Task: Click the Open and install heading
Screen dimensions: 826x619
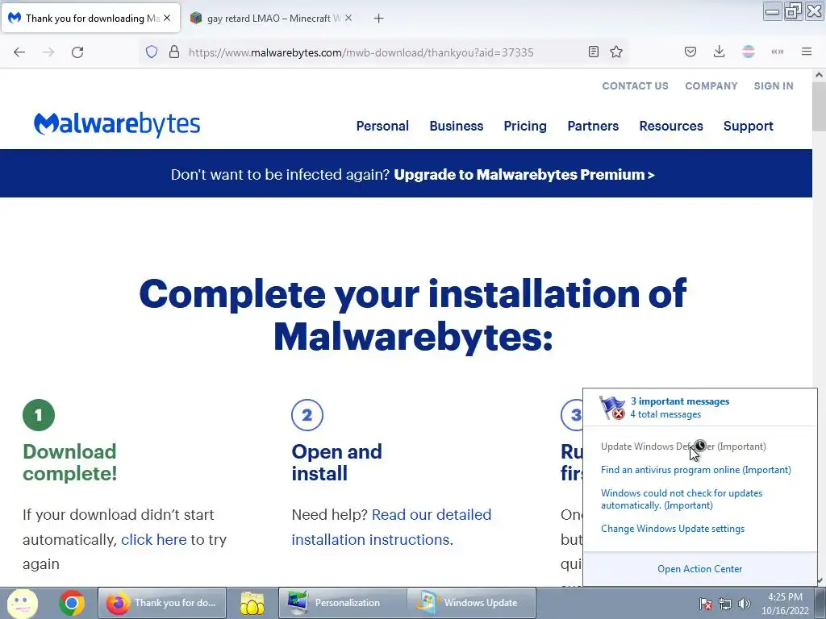Action: 336,462
